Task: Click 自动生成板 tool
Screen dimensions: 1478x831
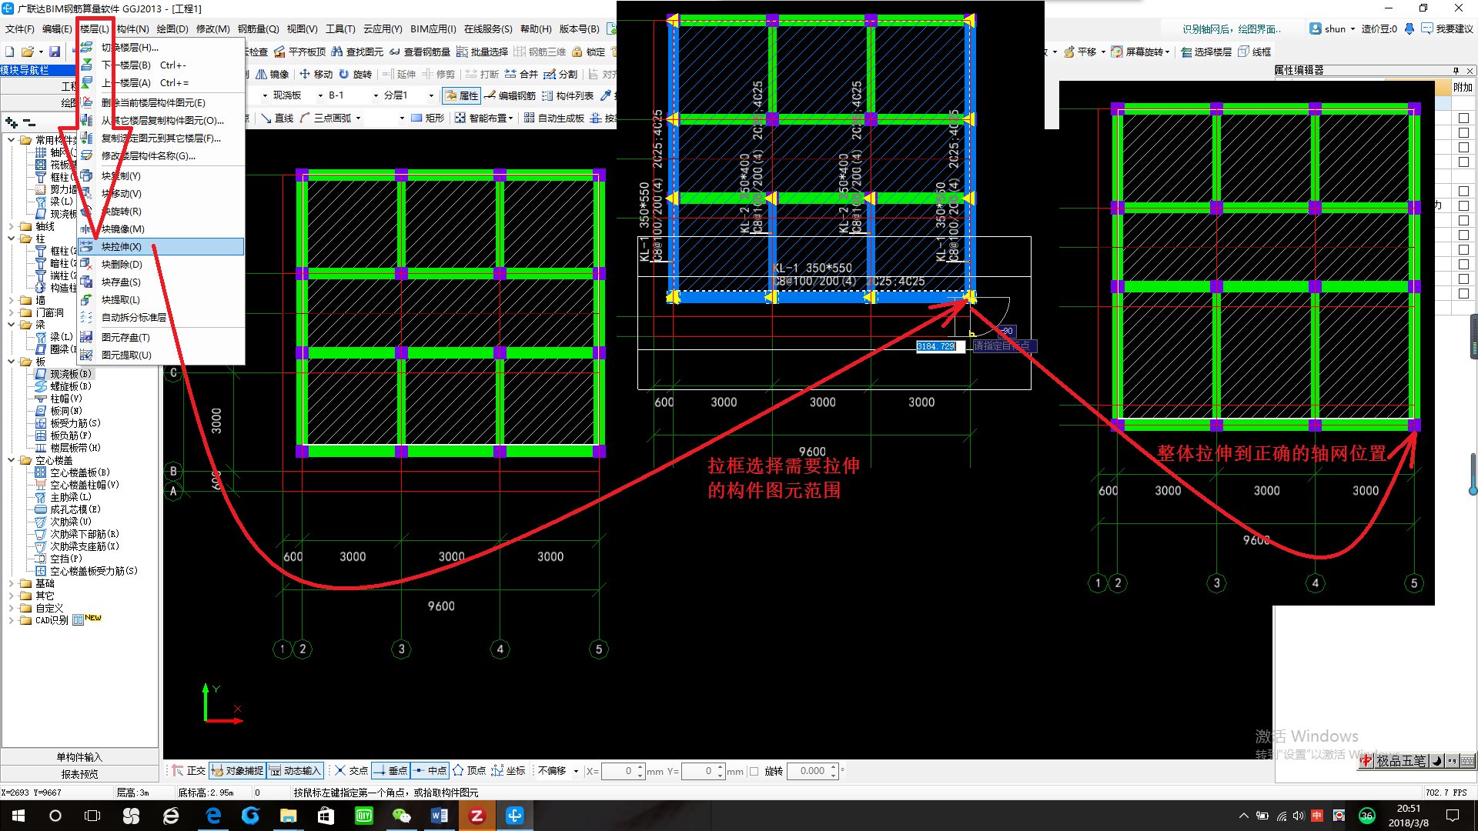Action: (554, 118)
